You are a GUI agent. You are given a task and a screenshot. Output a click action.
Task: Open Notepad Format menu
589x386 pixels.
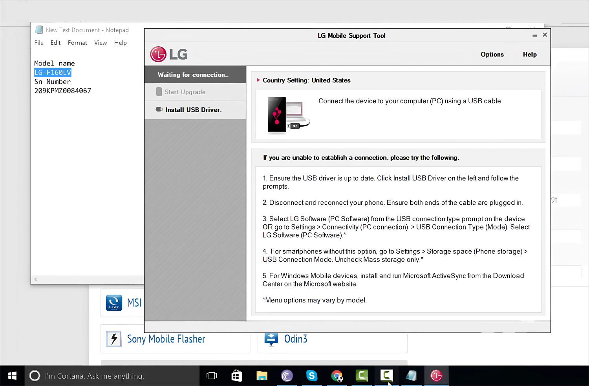point(77,42)
